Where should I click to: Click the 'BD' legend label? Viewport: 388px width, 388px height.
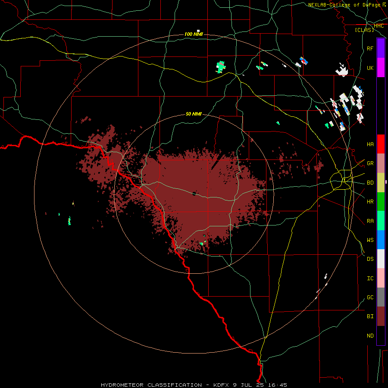click(x=370, y=183)
